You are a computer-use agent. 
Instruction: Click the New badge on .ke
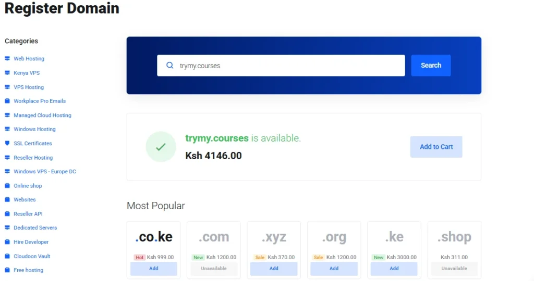379,257
